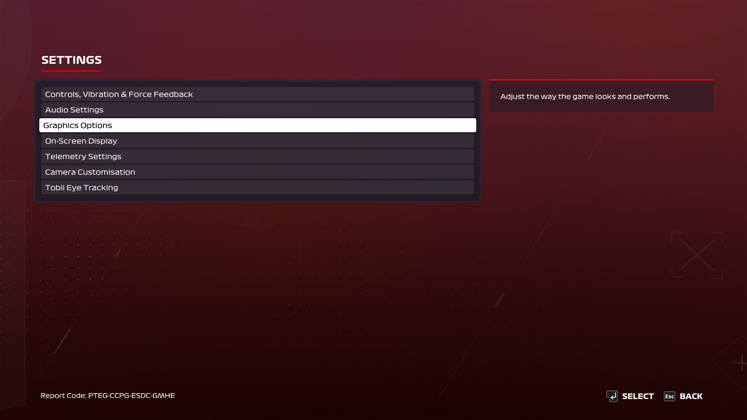Click the plus symbol at bottom right edge
The image size is (747, 420).
(x=740, y=363)
